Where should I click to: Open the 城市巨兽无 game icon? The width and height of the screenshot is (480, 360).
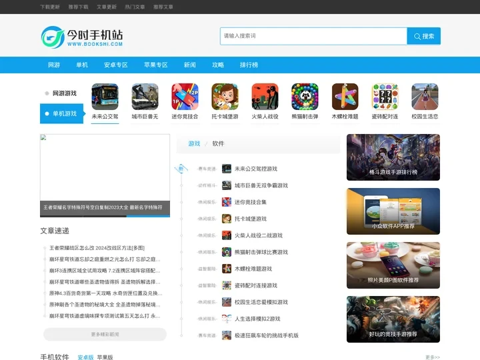pyautogui.click(x=145, y=97)
